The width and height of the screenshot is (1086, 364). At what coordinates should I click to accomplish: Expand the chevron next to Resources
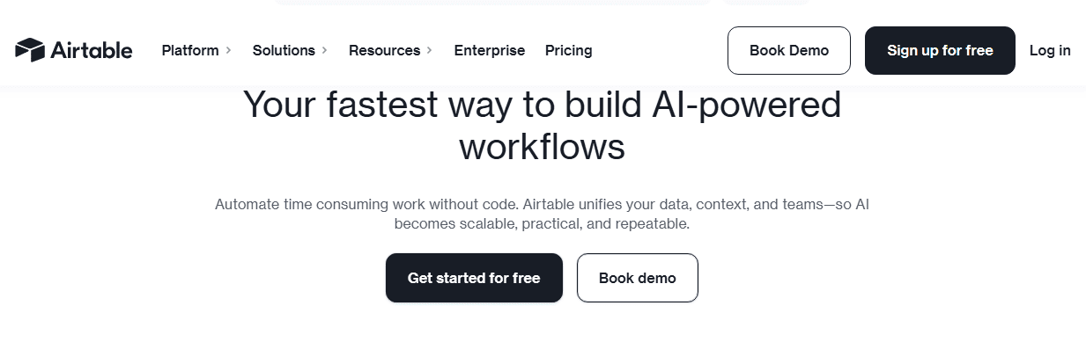[x=430, y=50]
